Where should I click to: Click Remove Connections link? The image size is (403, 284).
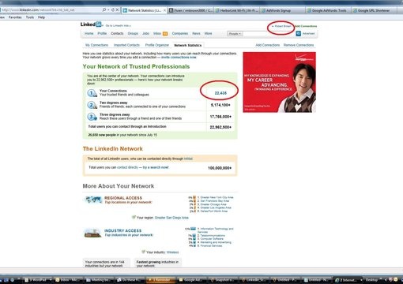299,45
